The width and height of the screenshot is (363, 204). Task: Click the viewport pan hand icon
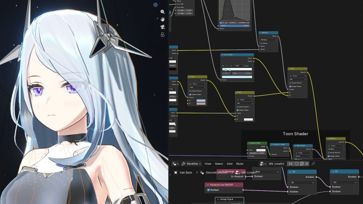pyautogui.click(x=162, y=19)
